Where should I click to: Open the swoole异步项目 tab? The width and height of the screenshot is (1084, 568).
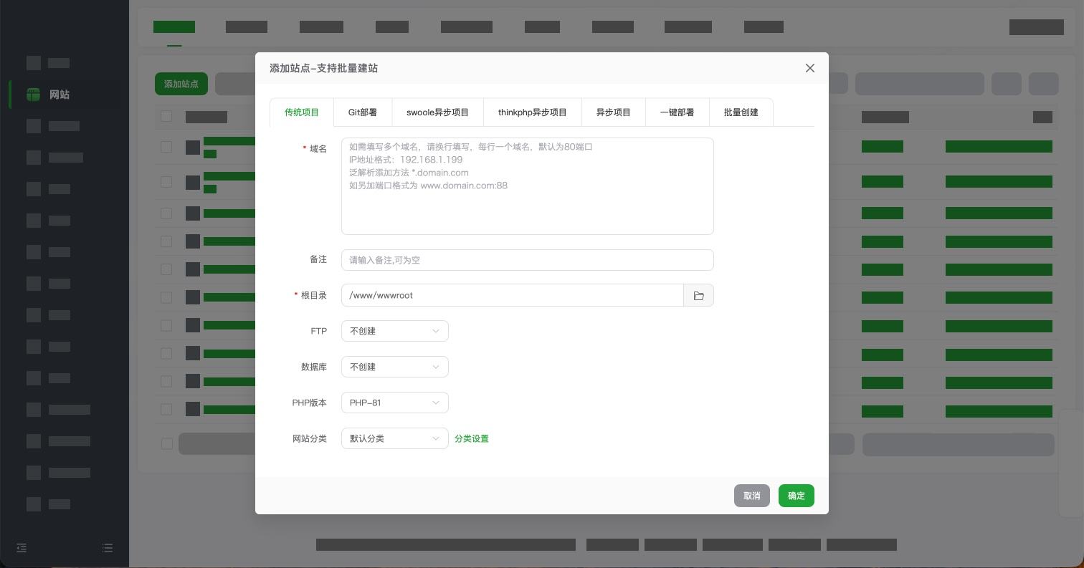tap(437, 112)
